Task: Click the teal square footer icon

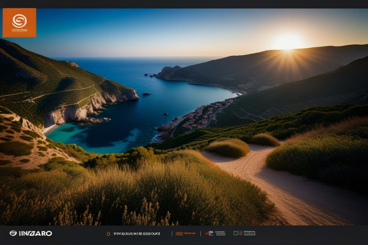Action: [237, 233]
